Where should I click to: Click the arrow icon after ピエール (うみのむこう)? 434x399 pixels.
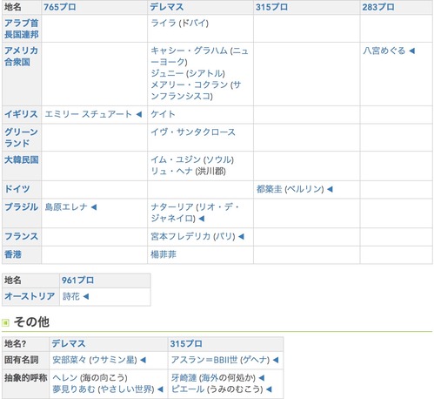pos(269,389)
